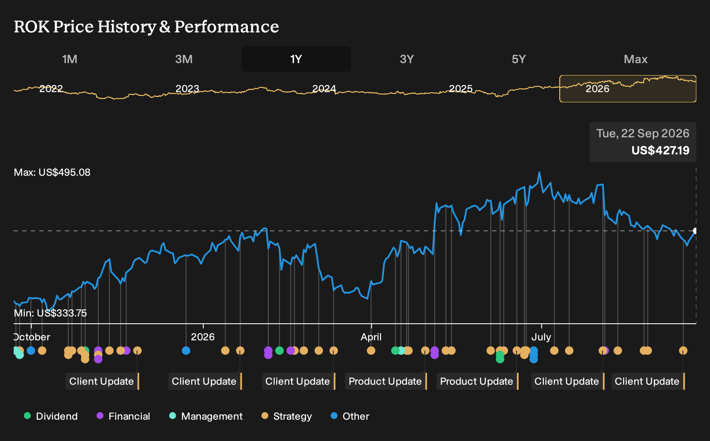The image size is (710, 441).
Task: Toggle the Financial legend filter
Action: click(123, 416)
